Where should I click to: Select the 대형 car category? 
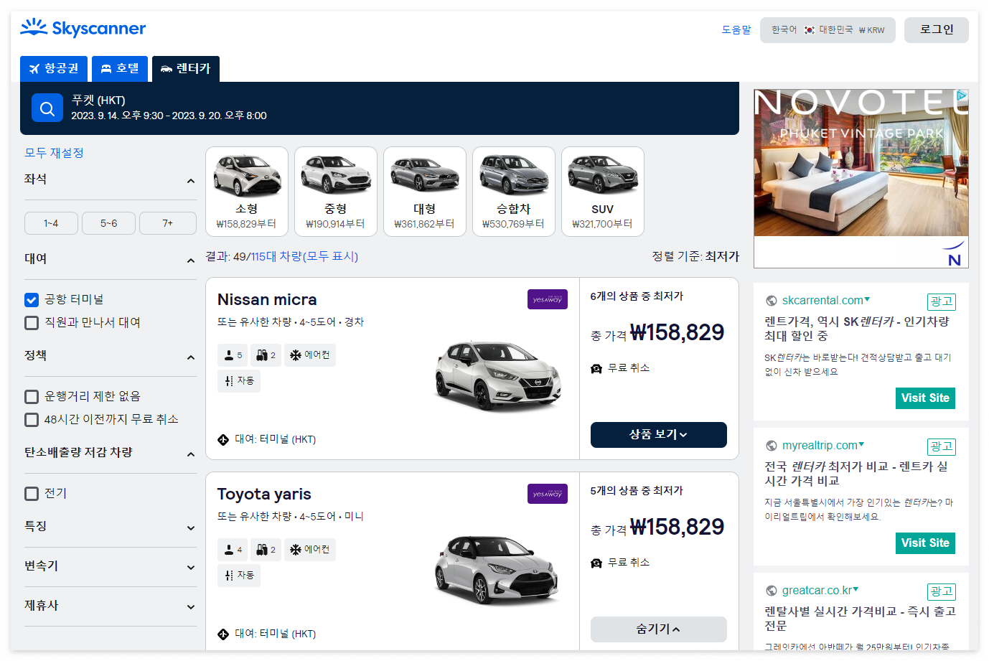tap(425, 192)
